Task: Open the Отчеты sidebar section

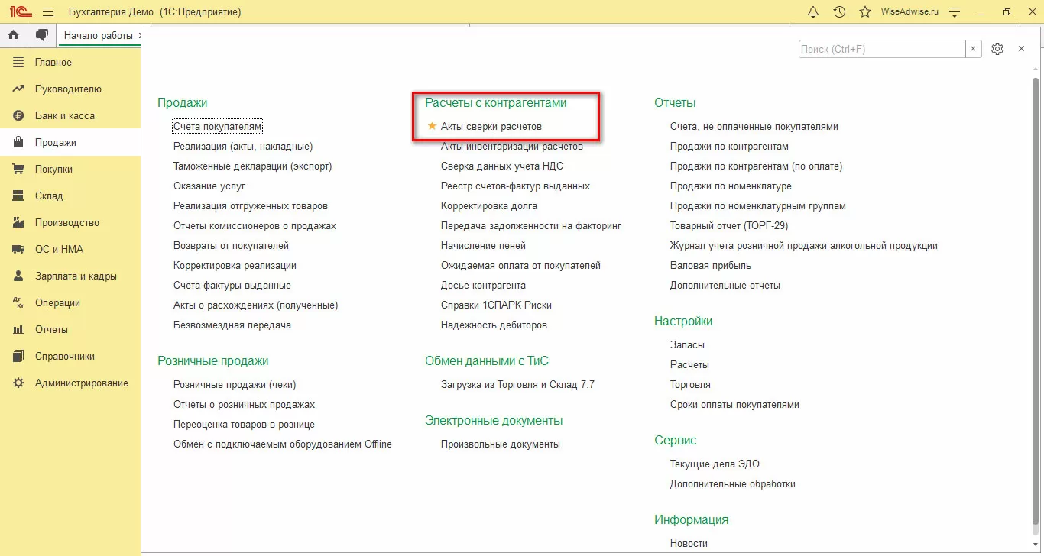Action: [x=70, y=329]
